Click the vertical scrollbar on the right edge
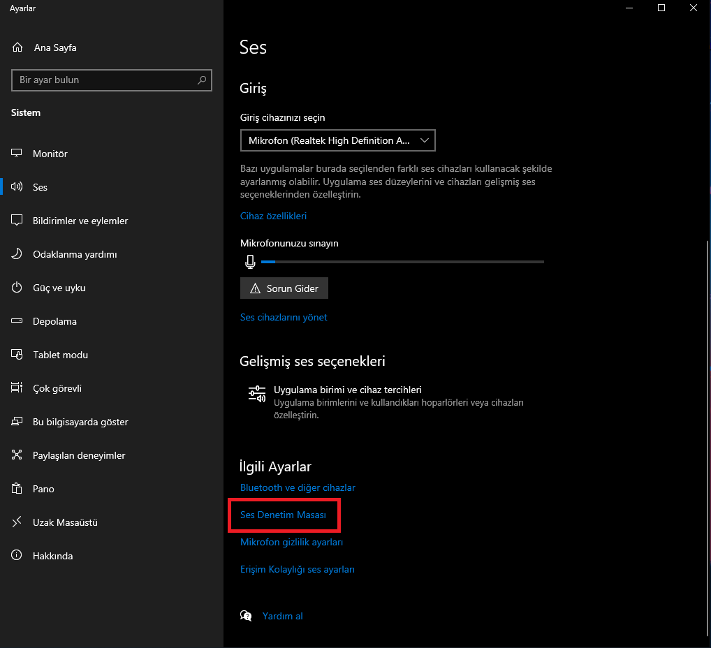 (x=707, y=438)
